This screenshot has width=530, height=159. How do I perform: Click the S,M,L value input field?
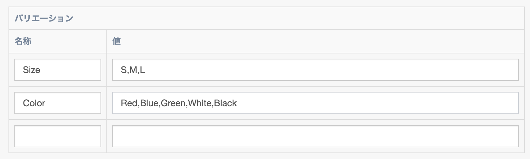click(315, 70)
